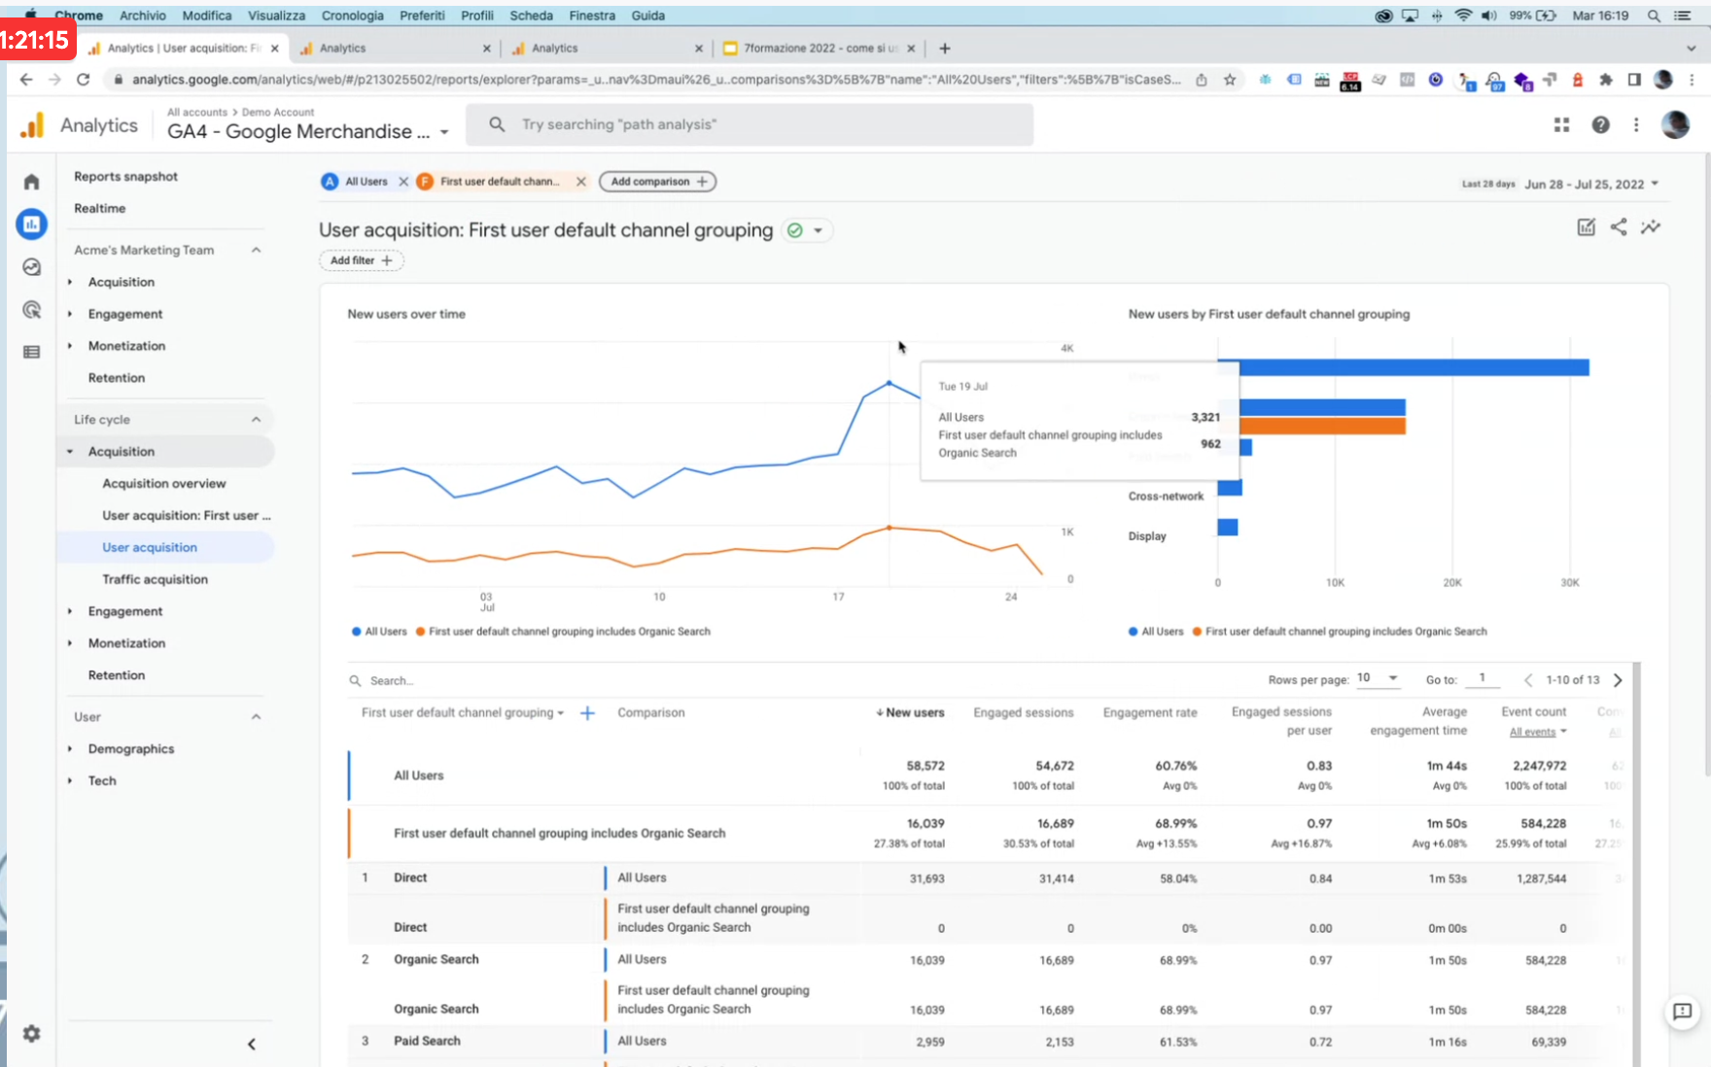Sort table by Engagement rate column
1711x1067 pixels.
[x=1150, y=712]
